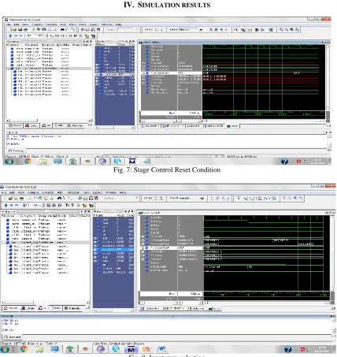Click blue Help question icon on top taskbar
The height and width of the screenshot is (357, 337).
click(x=284, y=162)
